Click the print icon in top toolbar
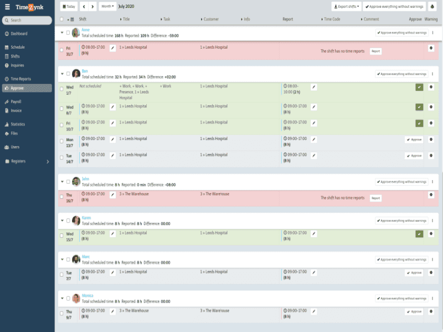The width and height of the screenshot is (443, 332). [x=432, y=7]
